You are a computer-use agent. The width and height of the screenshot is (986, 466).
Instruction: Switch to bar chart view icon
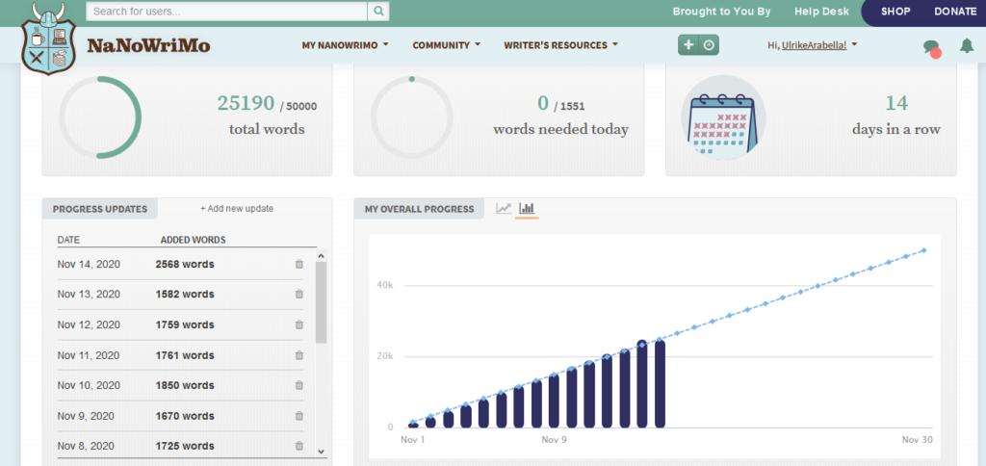(527, 208)
